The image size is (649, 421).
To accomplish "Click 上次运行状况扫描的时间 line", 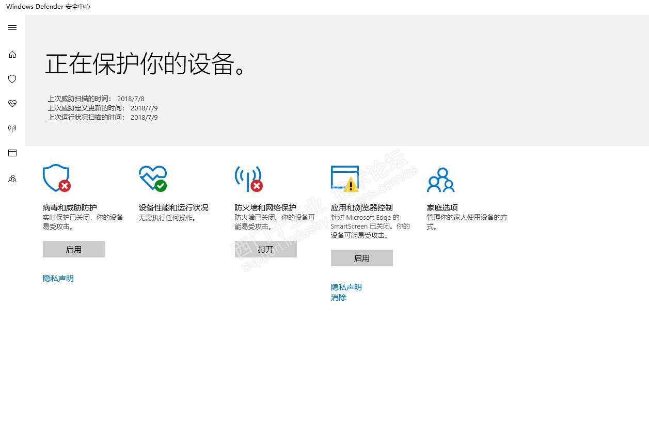I will 103,117.
